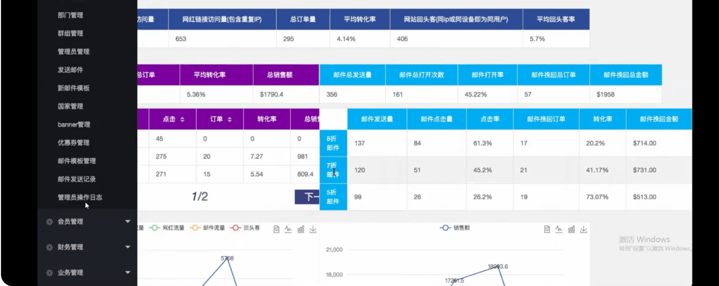Viewport: 719px width, 286px height.
Task: Expand 财务管理 menu arrow
Action: click(x=128, y=247)
